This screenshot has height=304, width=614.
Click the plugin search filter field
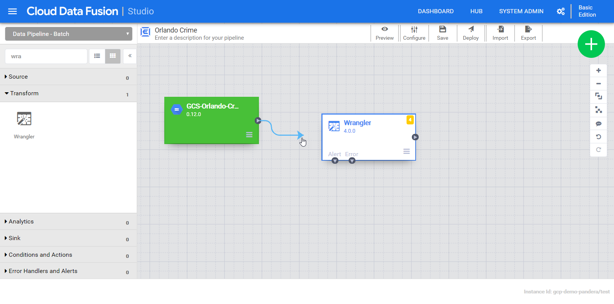(x=46, y=56)
